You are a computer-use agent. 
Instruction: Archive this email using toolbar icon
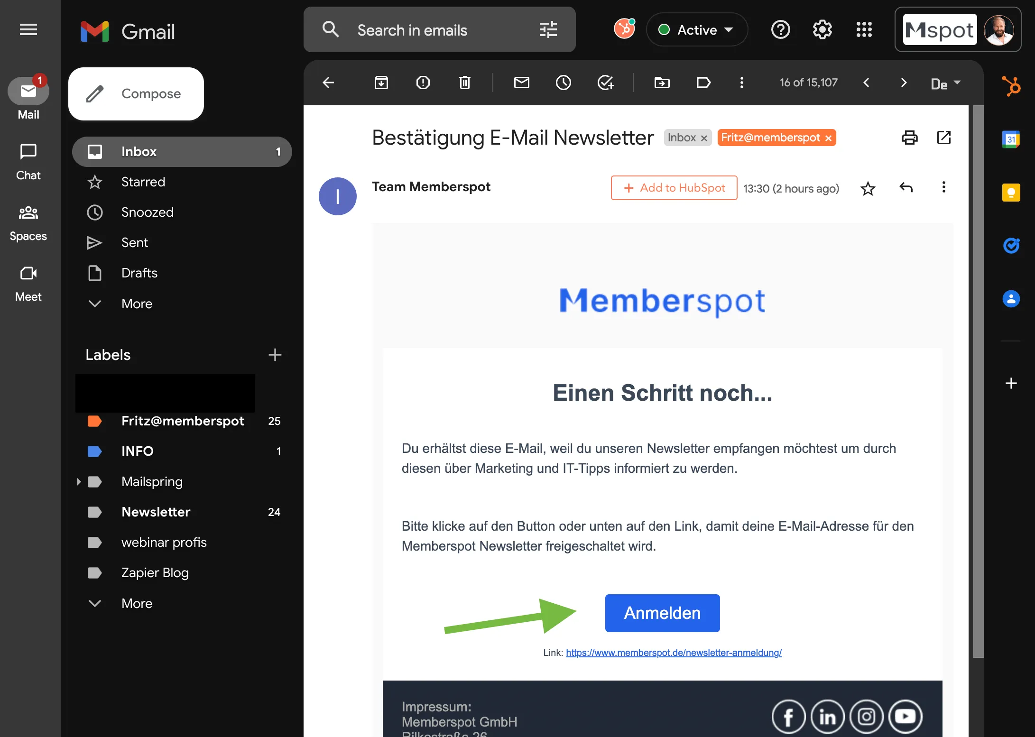tap(381, 83)
